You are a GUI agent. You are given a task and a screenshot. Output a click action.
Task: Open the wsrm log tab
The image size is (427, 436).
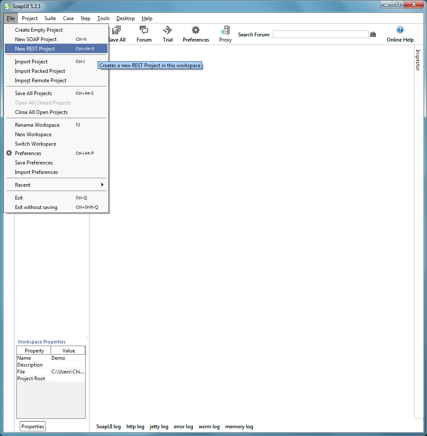pyautogui.click(x=209, y=427)
